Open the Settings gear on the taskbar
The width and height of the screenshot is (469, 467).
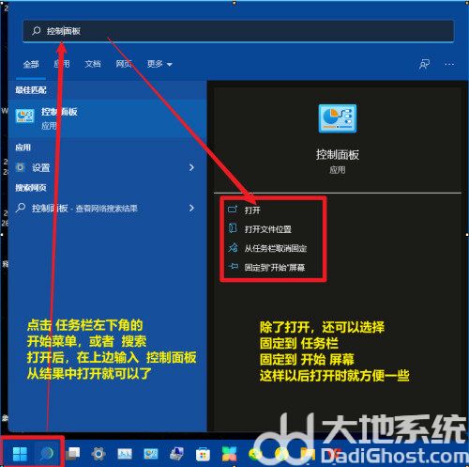[x=98, y=454]
